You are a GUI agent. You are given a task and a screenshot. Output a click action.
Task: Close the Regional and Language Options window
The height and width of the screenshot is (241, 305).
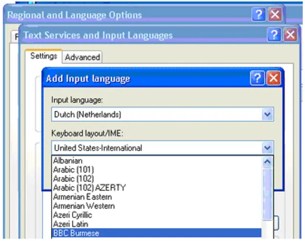click(x=274, y=15)
